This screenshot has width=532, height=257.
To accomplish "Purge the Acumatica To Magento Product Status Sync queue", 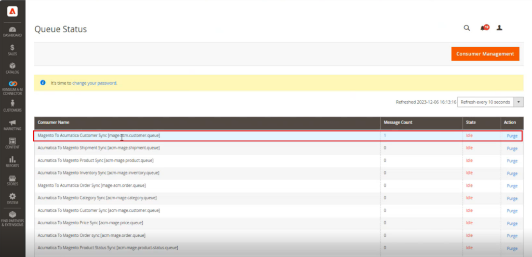I will (x=512, y=249).
